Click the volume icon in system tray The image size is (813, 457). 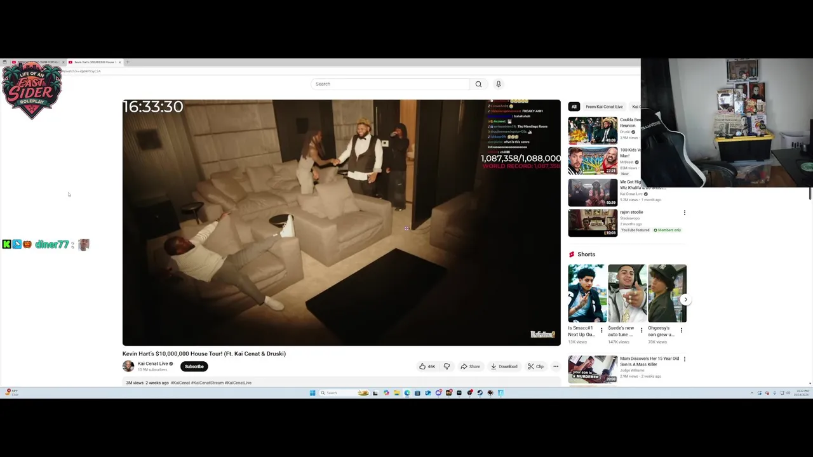click(788, 393)
